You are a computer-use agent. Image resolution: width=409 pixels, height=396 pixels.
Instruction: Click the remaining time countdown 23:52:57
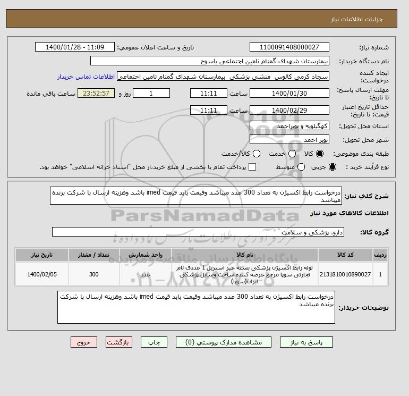click(96, 93)
